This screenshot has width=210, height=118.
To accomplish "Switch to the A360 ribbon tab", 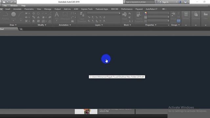I will tap(76, 9).
